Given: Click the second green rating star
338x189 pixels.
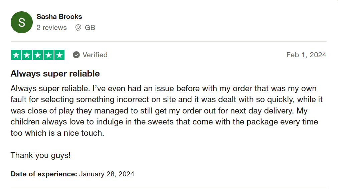Looking at the screenshot, I should tap(27, 55).
